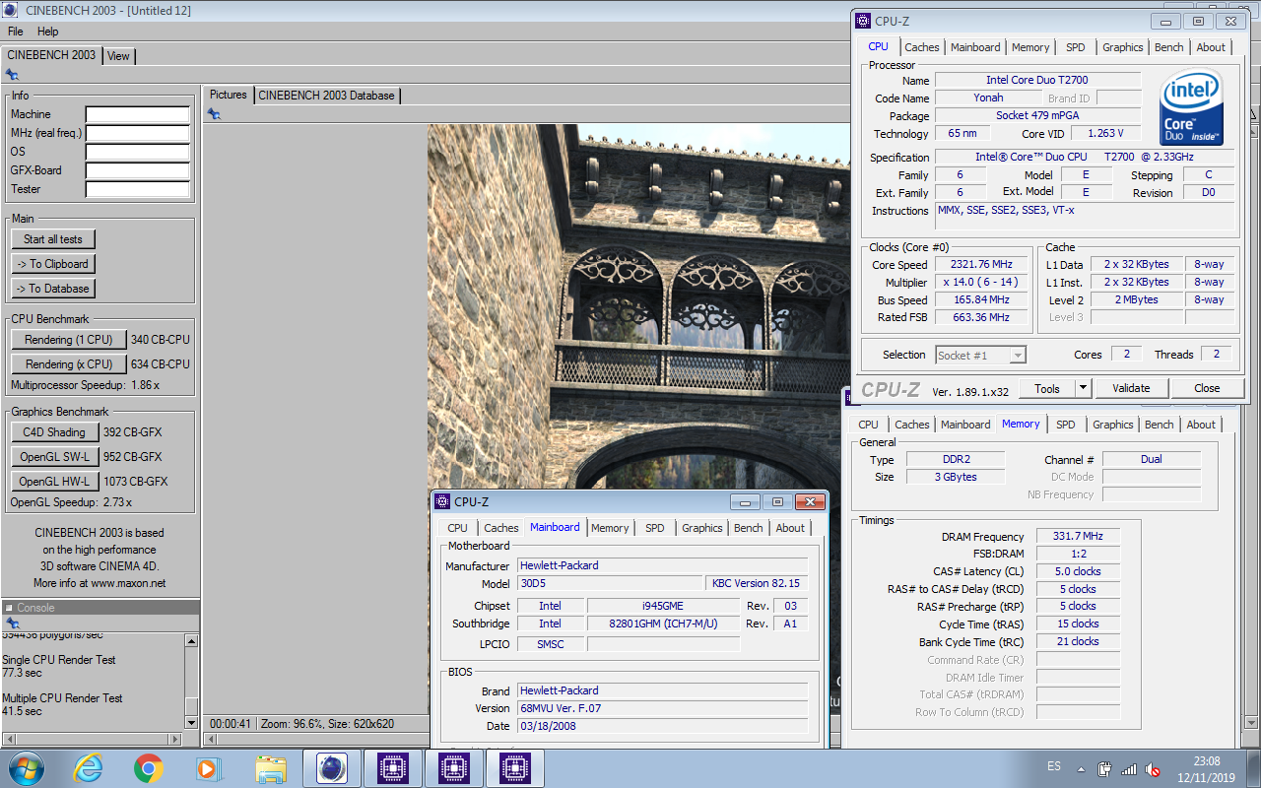Click the OS input field

[138, 153]
